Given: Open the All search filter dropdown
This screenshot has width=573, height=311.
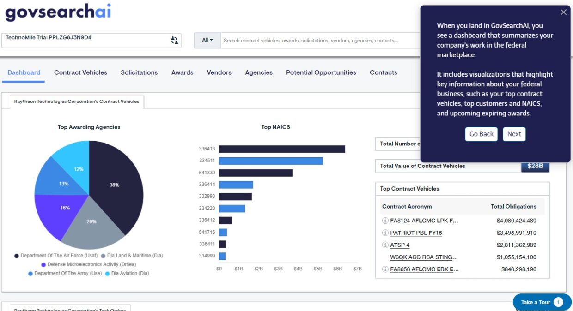Looking at the screenshot, I should 207,40.
